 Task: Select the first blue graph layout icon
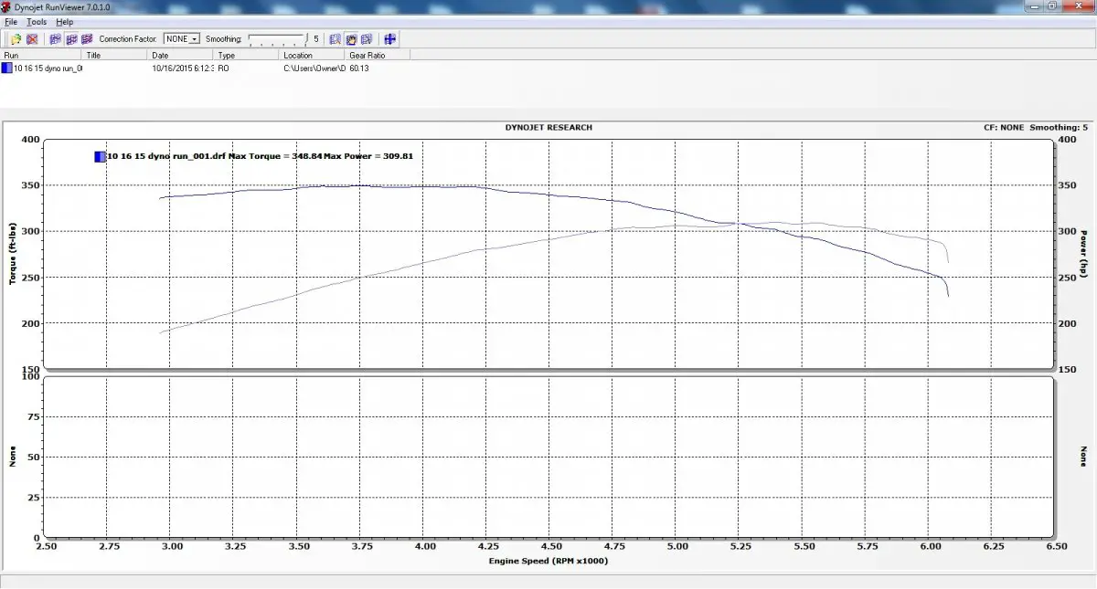pos(55,39)
